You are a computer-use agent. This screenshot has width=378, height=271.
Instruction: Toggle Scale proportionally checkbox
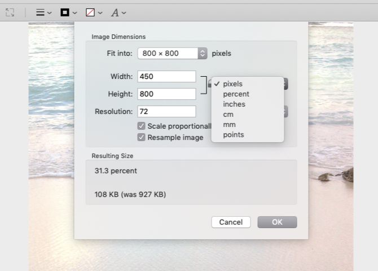click(141, 126)
